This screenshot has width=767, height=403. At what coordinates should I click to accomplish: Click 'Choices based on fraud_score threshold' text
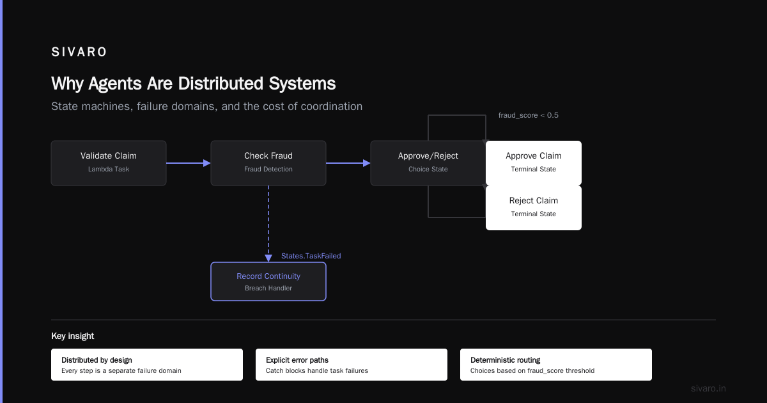coord(532,370)
